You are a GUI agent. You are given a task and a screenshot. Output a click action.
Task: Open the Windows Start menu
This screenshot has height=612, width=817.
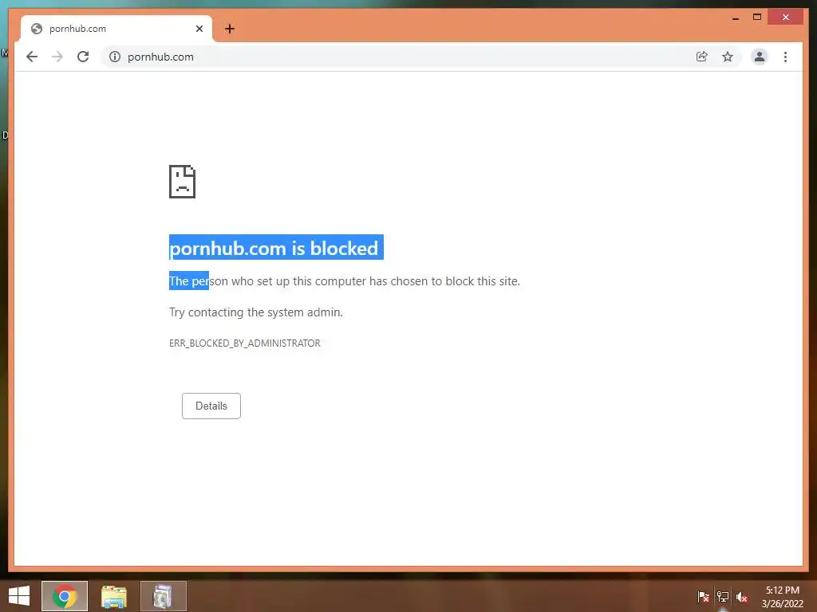tap(19, 596)
